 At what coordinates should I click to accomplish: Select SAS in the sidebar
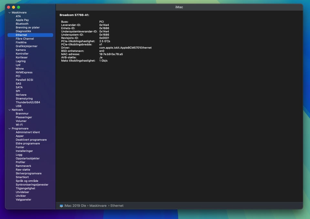18,84
